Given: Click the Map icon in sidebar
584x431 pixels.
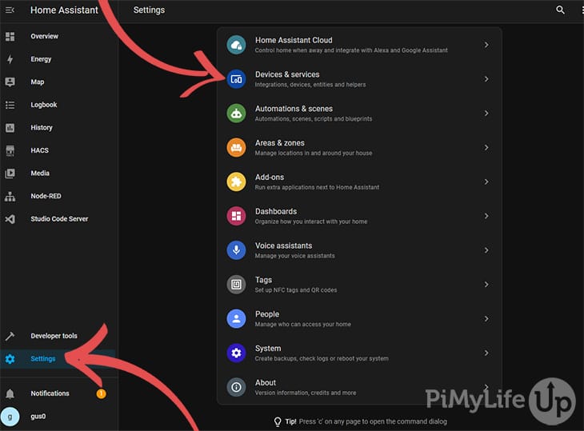Looking at the screenshot, I should click(10, 82).
